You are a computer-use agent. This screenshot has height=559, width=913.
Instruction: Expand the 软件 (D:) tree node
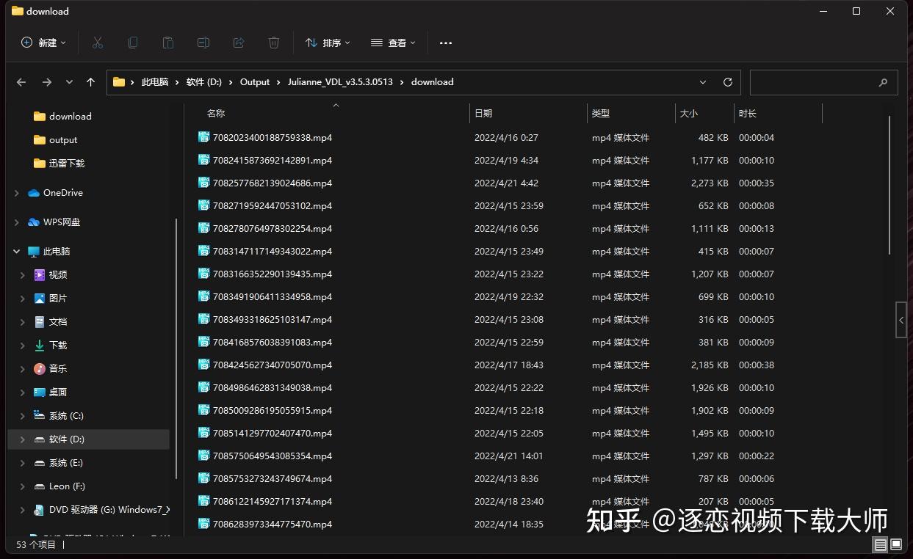coord(23,439)
